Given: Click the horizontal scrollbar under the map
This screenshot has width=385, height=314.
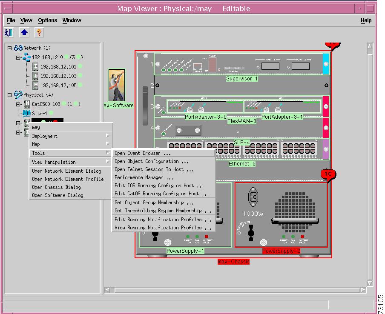Looking at the screenshot, I should [235, 290].
